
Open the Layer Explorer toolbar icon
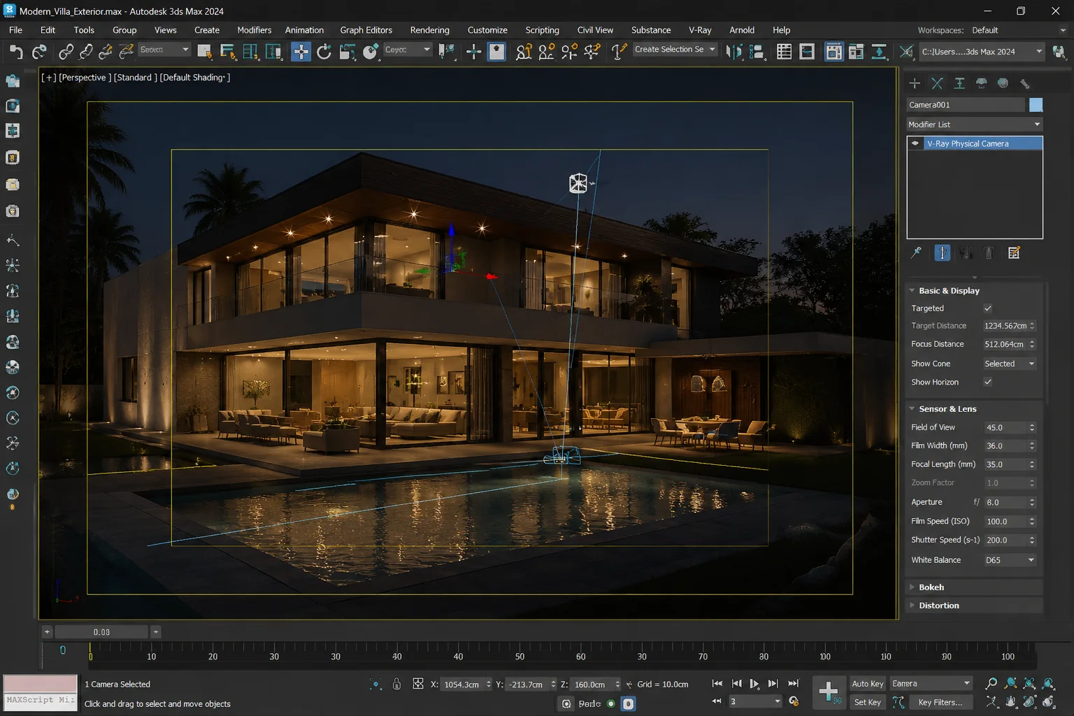(807, 51)
